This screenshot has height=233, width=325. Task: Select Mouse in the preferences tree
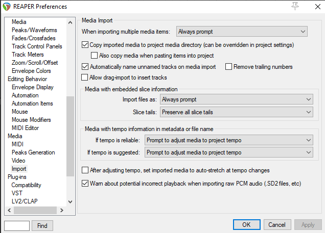click(20, 112)
